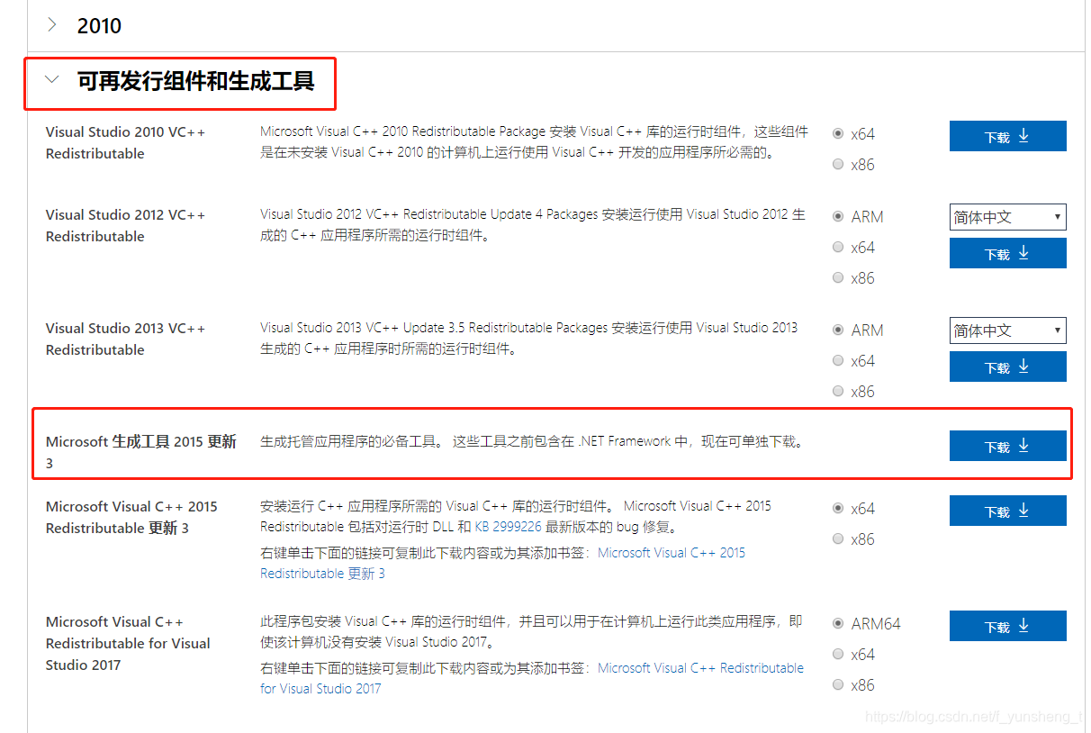Download Microsoft Visual C++ 2015 Redistributable 更新 3
Image resolution: width=1091 pixels, height=733 pixels.
pyautogui.click(x=1008, y=511)
